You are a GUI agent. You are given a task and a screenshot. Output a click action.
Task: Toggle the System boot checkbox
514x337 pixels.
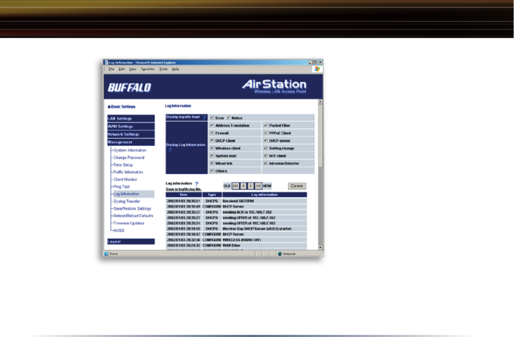(212, 155)
